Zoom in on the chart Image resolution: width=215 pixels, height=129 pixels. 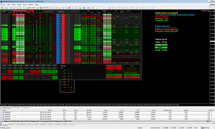coord(63,8)
